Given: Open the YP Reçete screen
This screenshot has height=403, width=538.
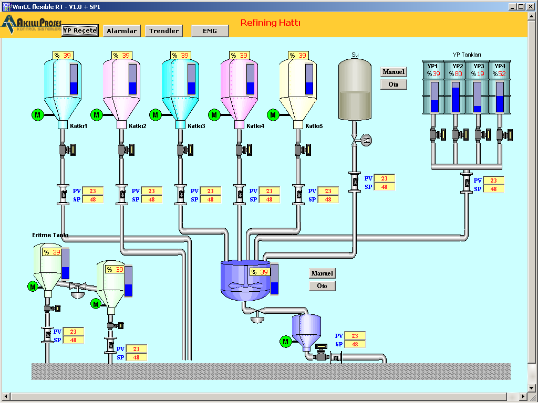Looking at the screenshot, I should (79, 31).
